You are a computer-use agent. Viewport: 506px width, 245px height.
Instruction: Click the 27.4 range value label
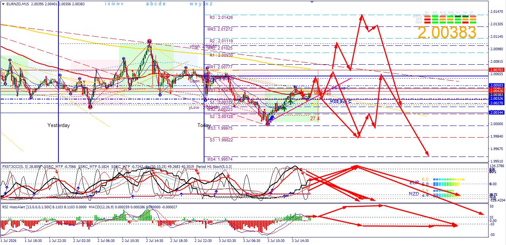pyautogui.click(x=315, y=118)
